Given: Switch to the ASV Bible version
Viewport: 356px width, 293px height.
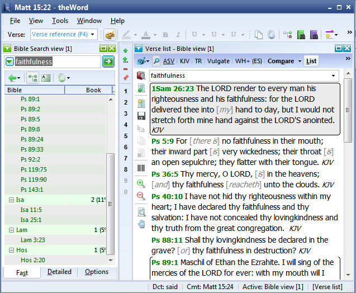Looking at the screenshot, I should [169, 61].
